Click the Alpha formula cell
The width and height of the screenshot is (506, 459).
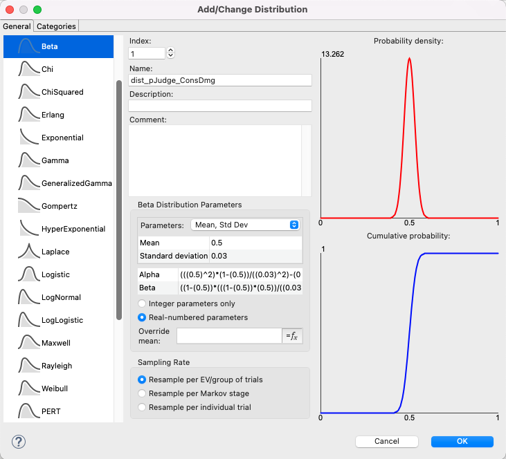coord(240,274)
